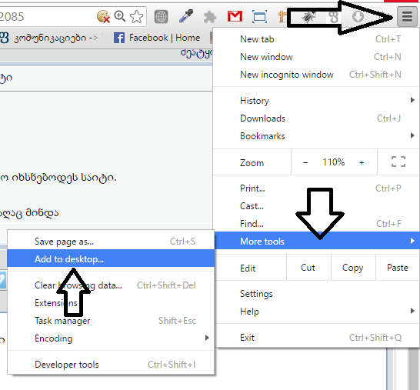420x390 pixels.
Task: Click the eyedropper color picker extension
Action: [x=186, y=16]
